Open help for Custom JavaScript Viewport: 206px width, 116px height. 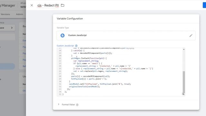tap(76, 46)
